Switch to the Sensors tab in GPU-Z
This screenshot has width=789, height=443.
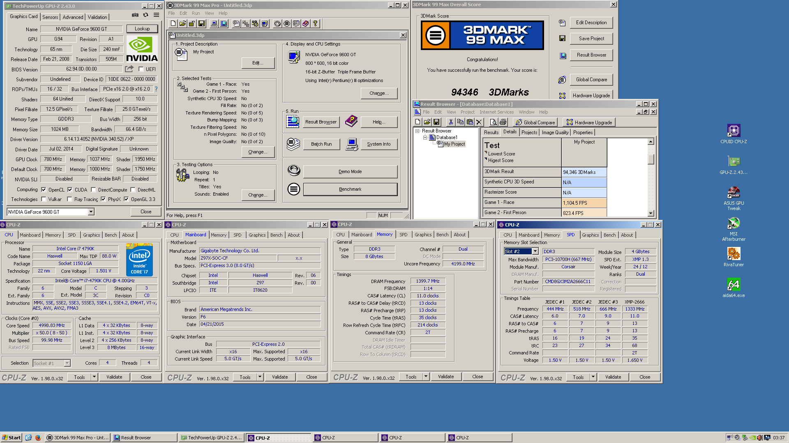(50, 17)
